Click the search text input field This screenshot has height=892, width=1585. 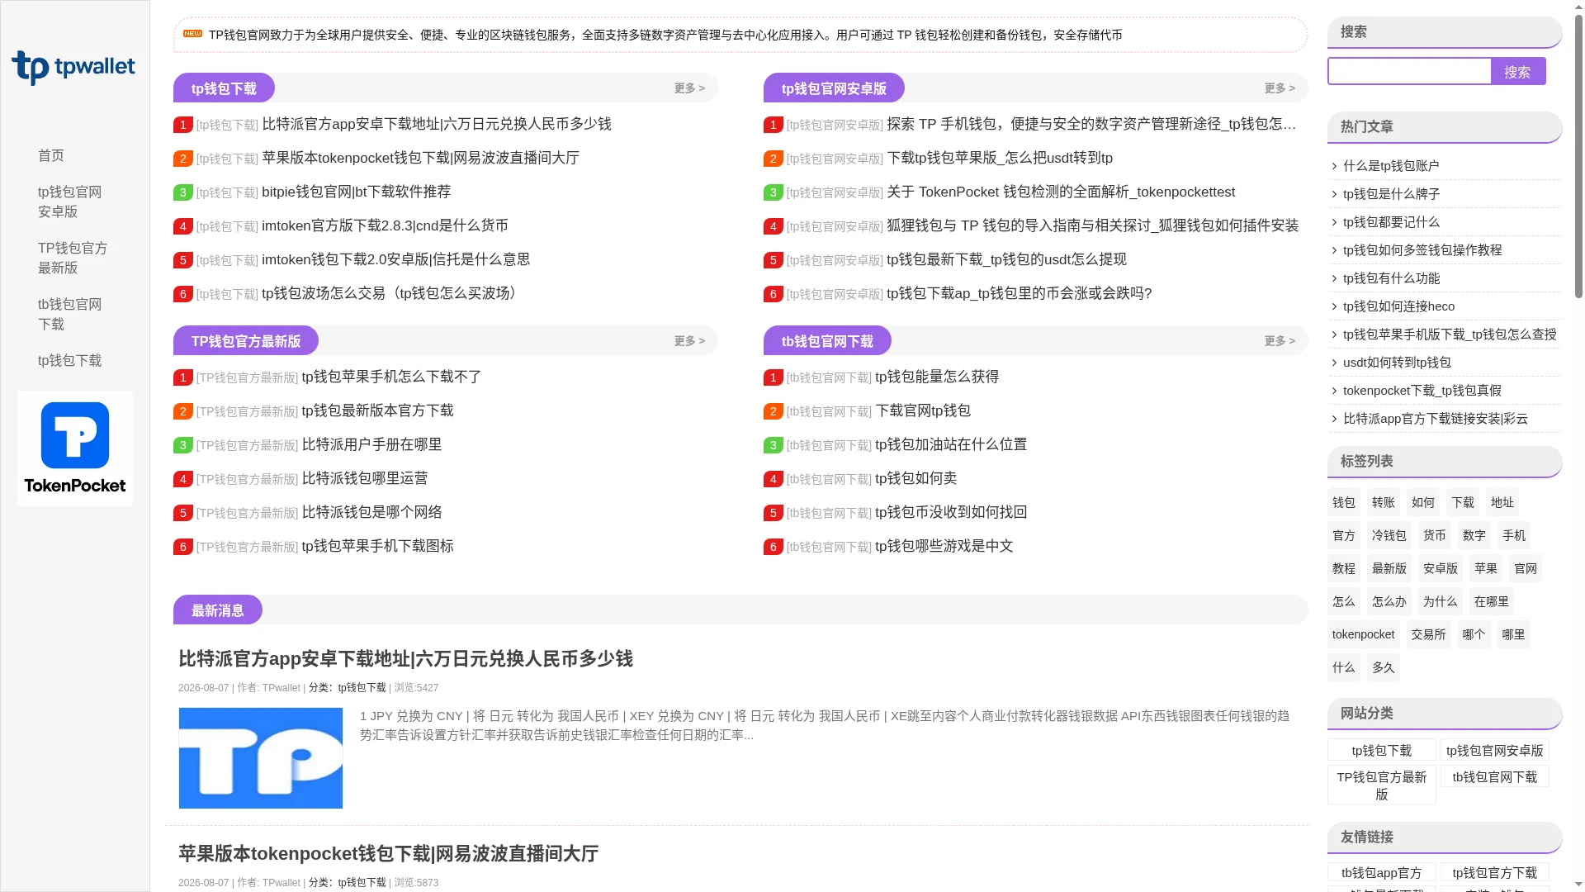pos(1409,72)
